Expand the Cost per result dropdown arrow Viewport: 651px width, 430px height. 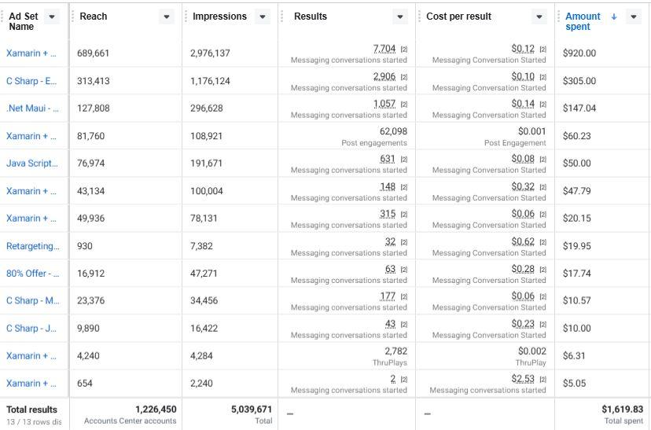click(x=539, y=17)
